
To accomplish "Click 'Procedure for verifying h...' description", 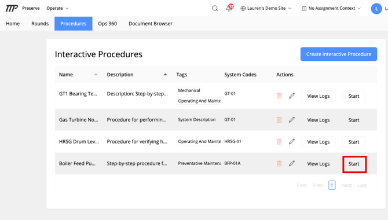I will pyautogui.click(x=137, y=141).
